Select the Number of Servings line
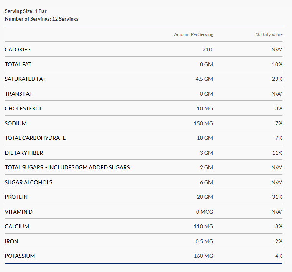 coord(41,19)
